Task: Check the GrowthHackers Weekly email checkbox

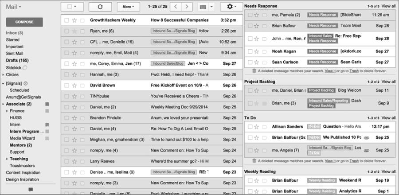Action: 66,20
